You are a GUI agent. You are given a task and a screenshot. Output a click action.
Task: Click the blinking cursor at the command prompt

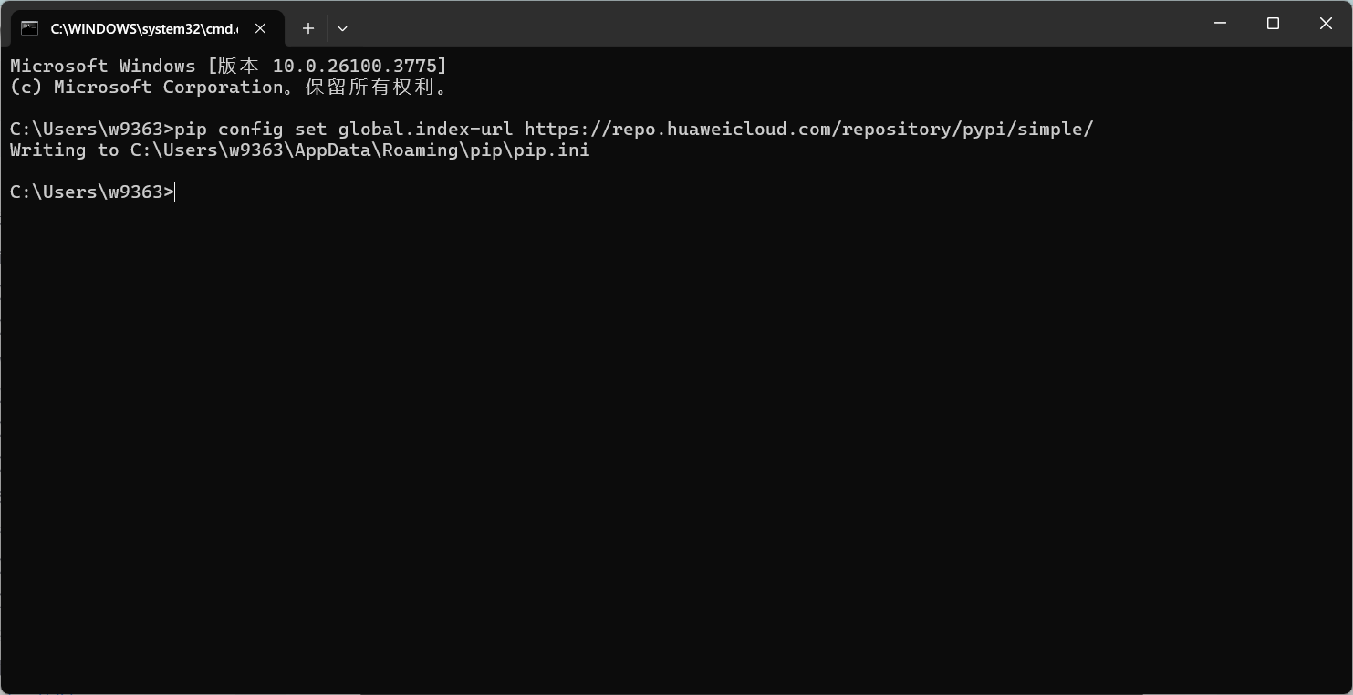tap(174, 192)
